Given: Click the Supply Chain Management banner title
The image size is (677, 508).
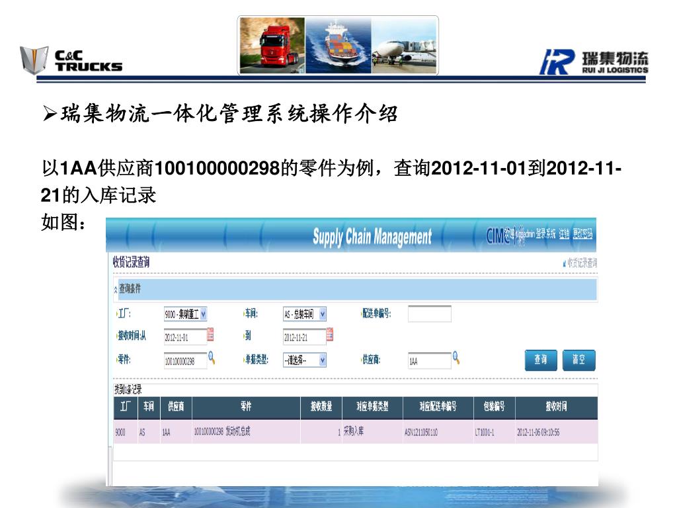Looking at the screenshot, I should click(x=372, y=237).
